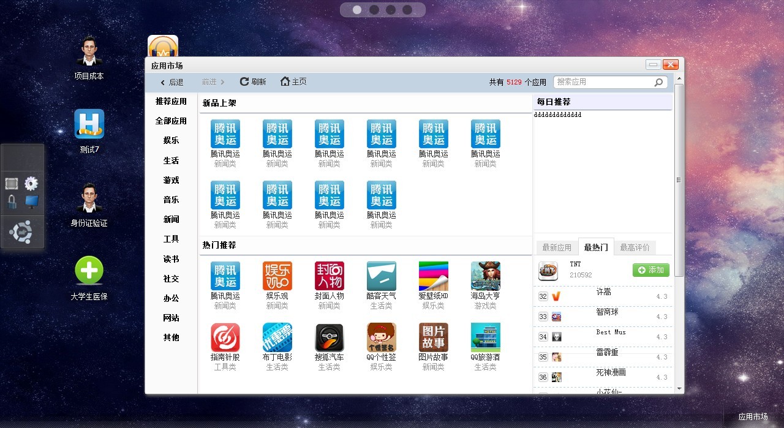The height and width of the screenshot is (428, 784).
Task: Click the scrollbar up arrow of app market
Action: (x=679, y=78)
